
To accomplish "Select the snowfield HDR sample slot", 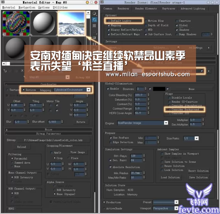I will (72, 23).
